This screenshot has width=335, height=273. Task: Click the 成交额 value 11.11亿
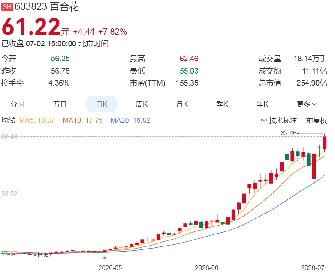(315, 71)
